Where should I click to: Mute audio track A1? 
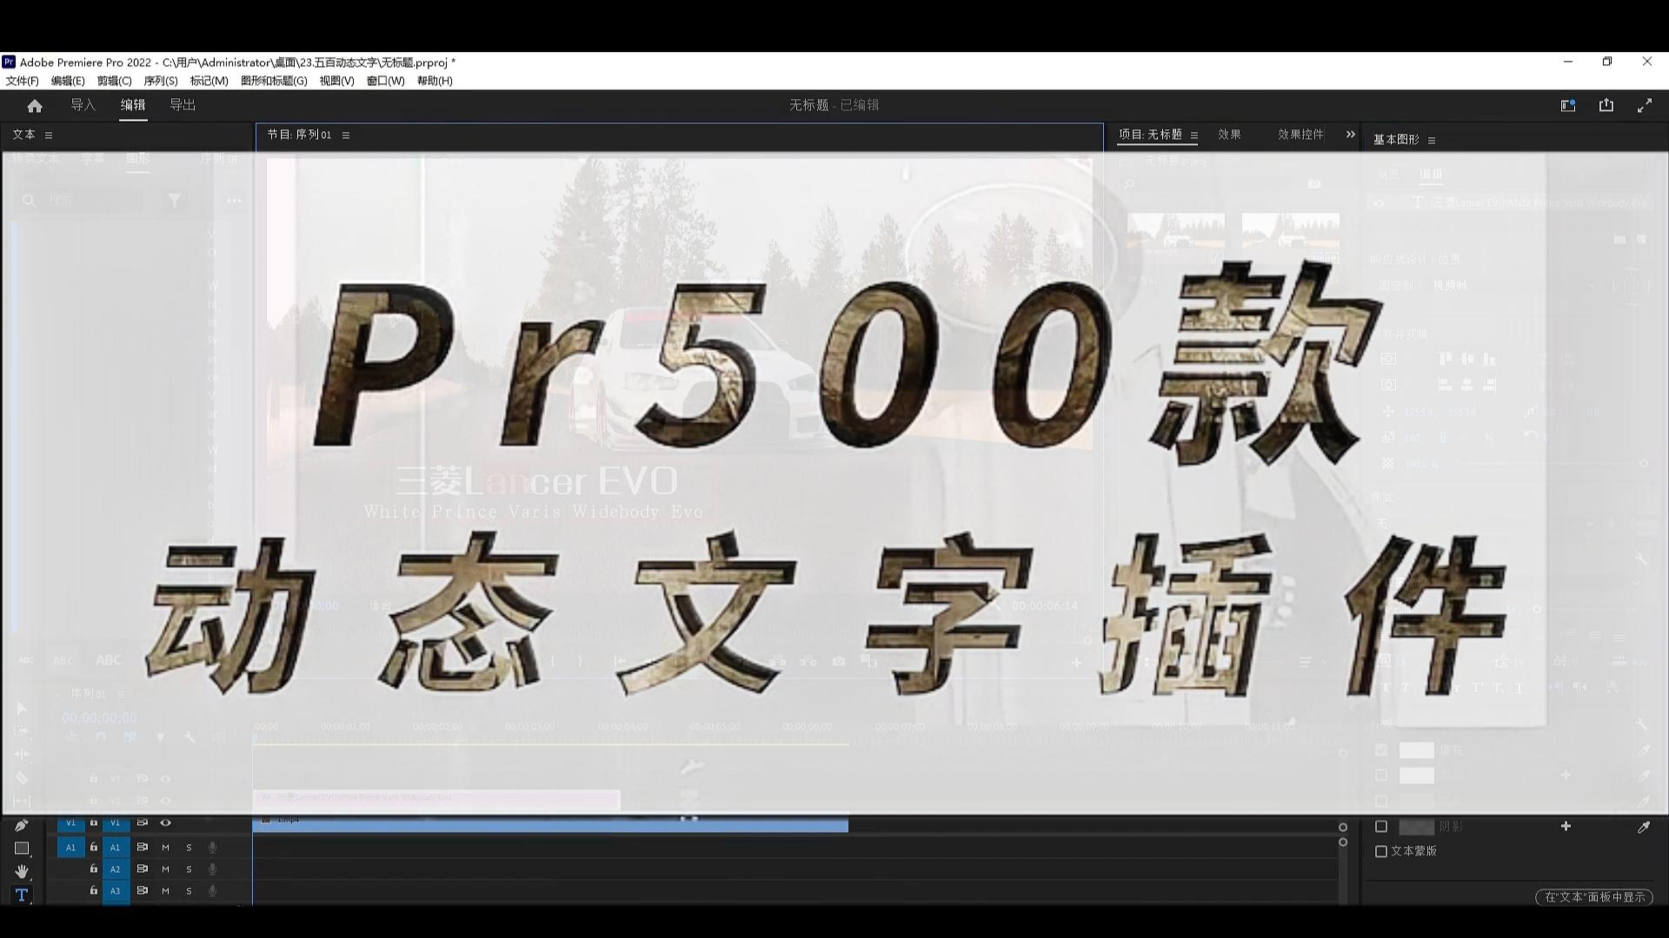point(165,847)
